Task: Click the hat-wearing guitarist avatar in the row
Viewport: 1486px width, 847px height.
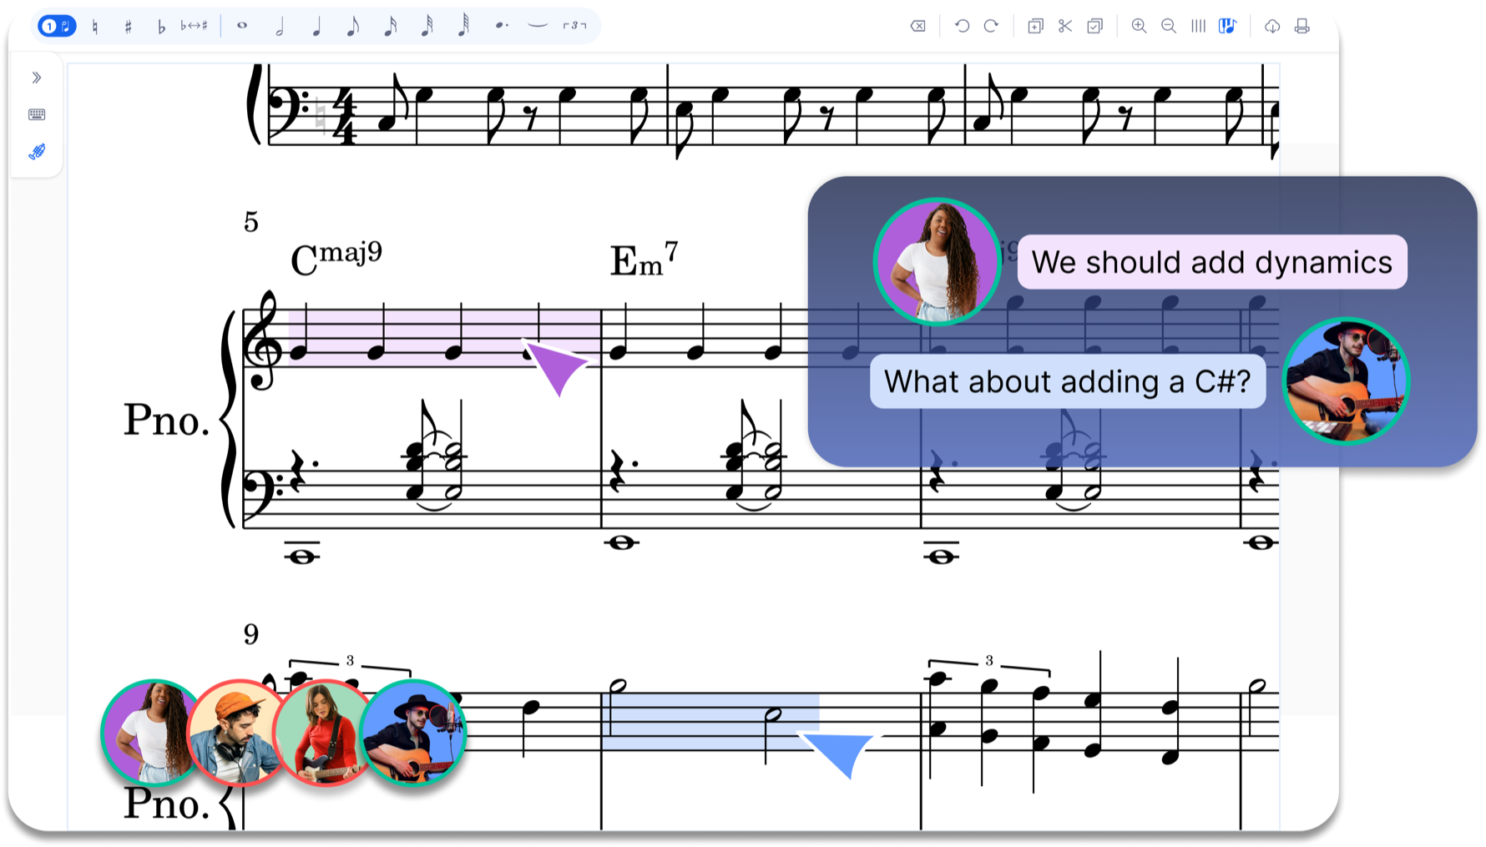Action: coord(412,733)
